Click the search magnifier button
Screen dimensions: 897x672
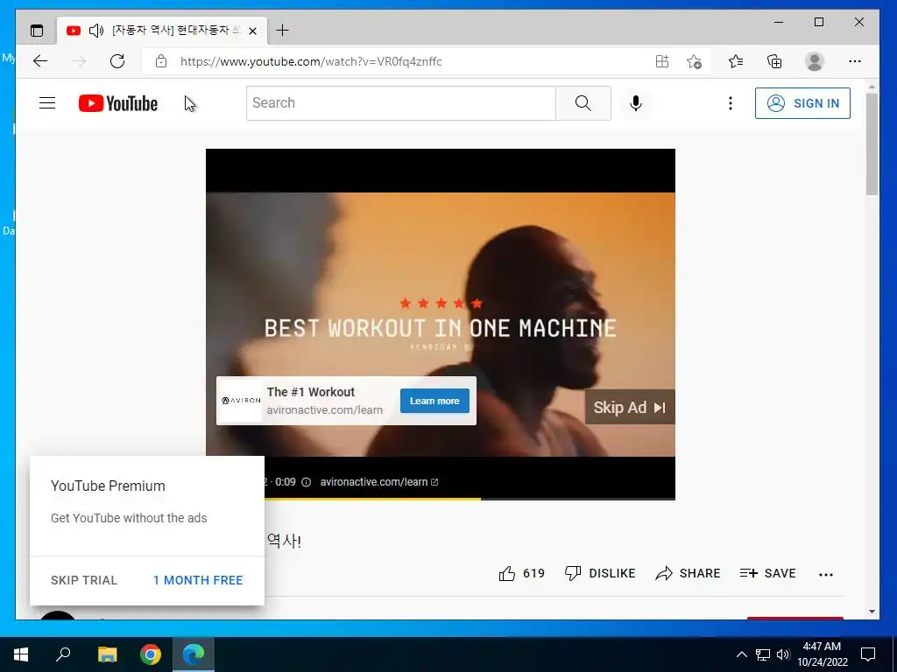click(583, 103)
